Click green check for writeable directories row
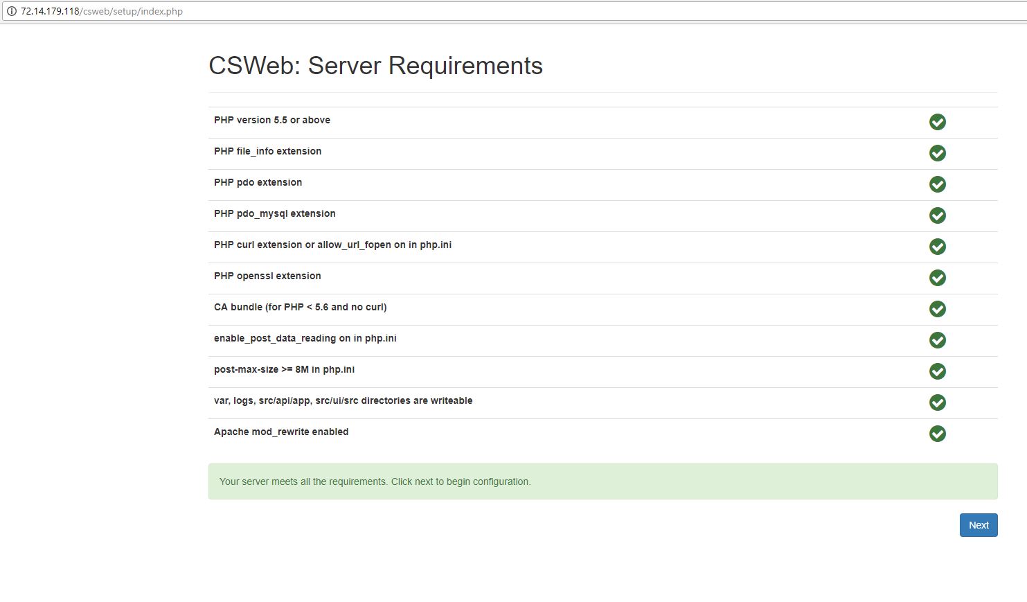Viewport: 1027px width, 602px height. (937, 402)
